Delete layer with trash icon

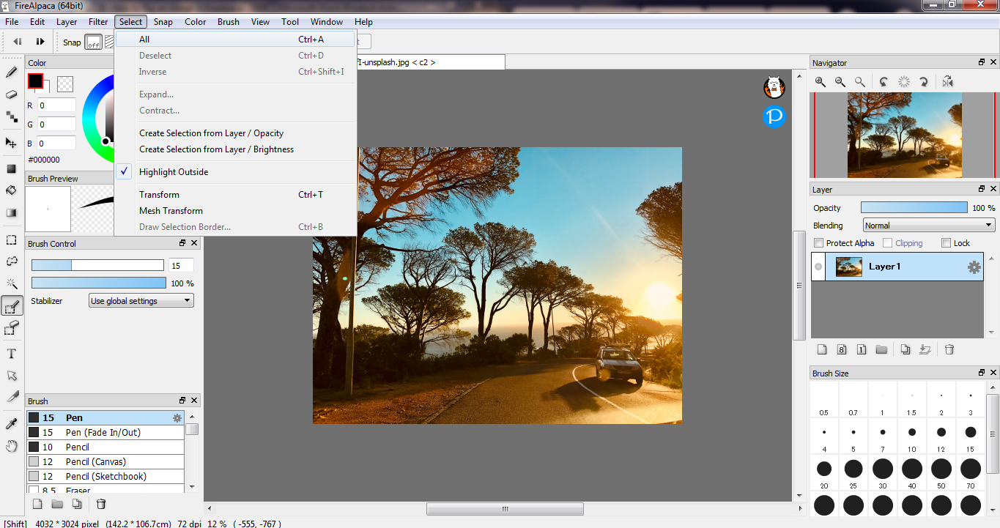[x=949, y=350]
